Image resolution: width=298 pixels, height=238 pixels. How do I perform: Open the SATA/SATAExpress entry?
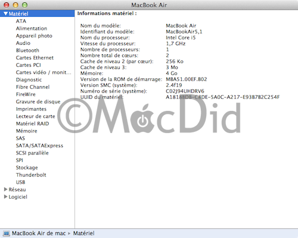pos(39,146)
